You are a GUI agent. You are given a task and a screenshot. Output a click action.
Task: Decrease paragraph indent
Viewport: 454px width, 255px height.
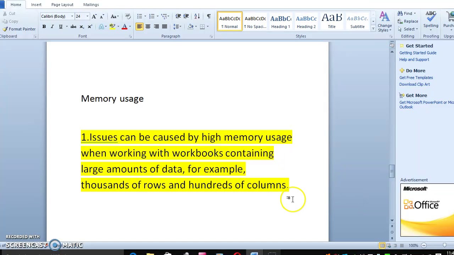[178, 16]
